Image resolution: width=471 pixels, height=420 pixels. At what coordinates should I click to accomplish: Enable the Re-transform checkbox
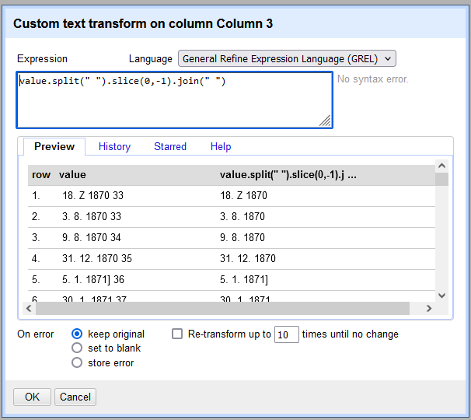[177, 334]
